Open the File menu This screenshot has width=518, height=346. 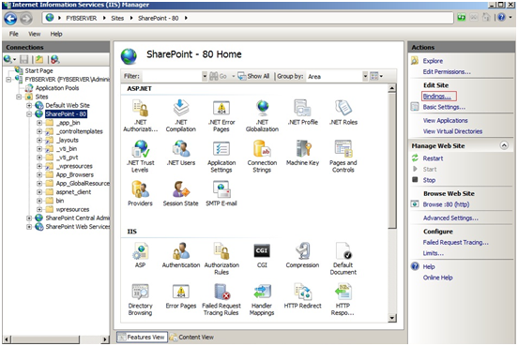pos(13,34)
